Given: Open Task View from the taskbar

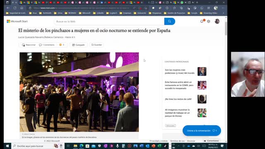Looking at the screenshot, I should (x=68, y=146).
